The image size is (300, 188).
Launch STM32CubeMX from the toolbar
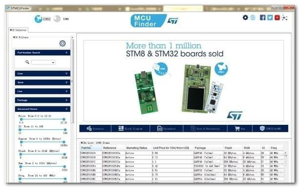pos(270,129)
